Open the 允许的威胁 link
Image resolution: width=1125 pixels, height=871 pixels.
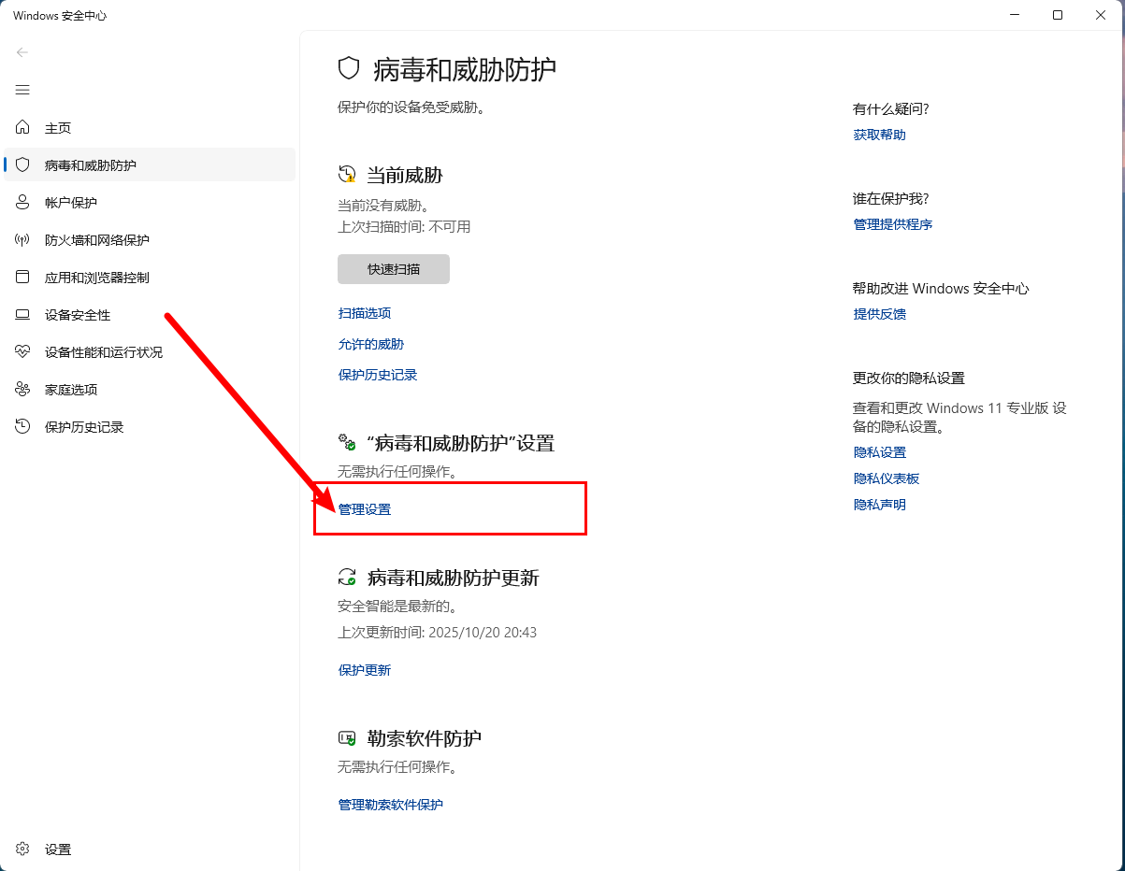(371, 344)
